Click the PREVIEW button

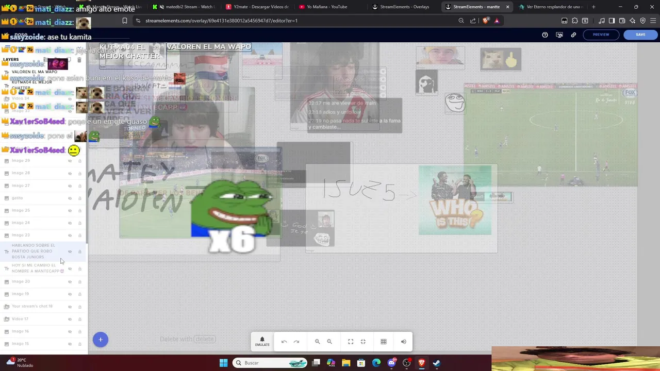[x=601, y=35]
